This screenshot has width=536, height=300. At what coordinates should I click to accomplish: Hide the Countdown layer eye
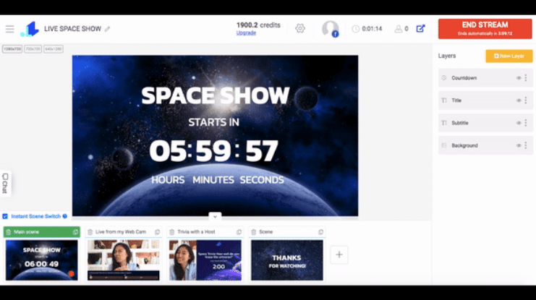coord(518,78)
